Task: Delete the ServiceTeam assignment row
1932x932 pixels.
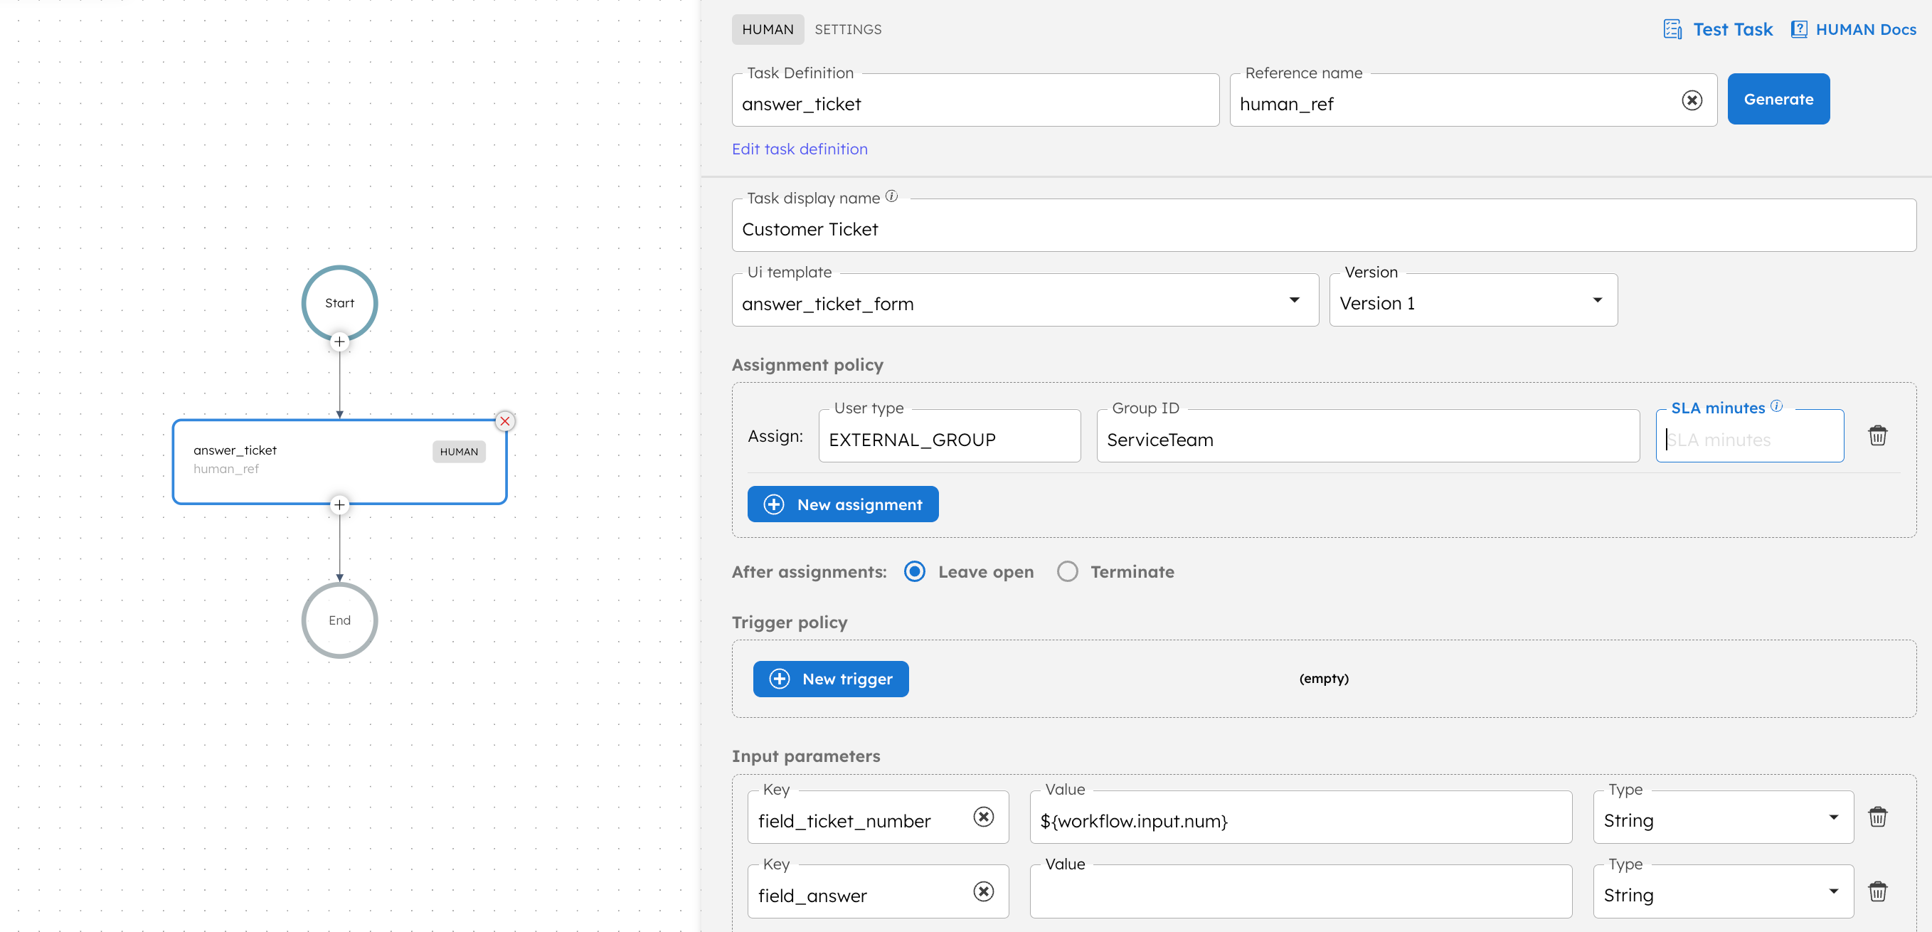Action: (1877, 435)
